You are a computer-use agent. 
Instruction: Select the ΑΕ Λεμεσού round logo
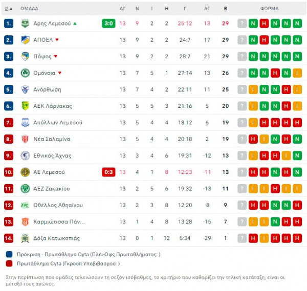[x=25, y=172]
